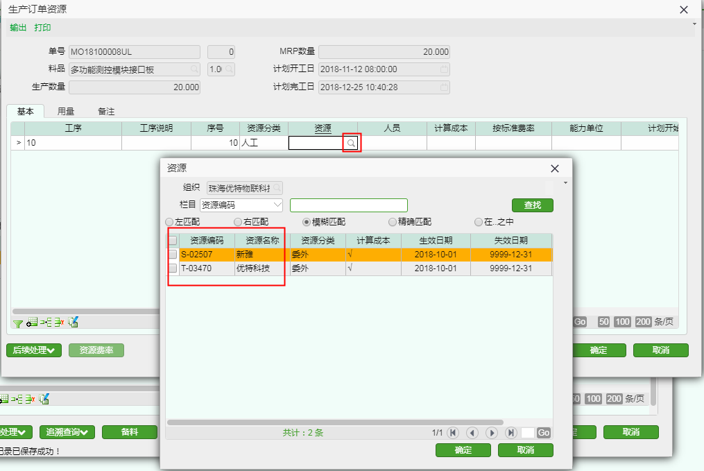Click the previous page arrow icon
This screenshot has width=704, height=471.
(473, 433)
